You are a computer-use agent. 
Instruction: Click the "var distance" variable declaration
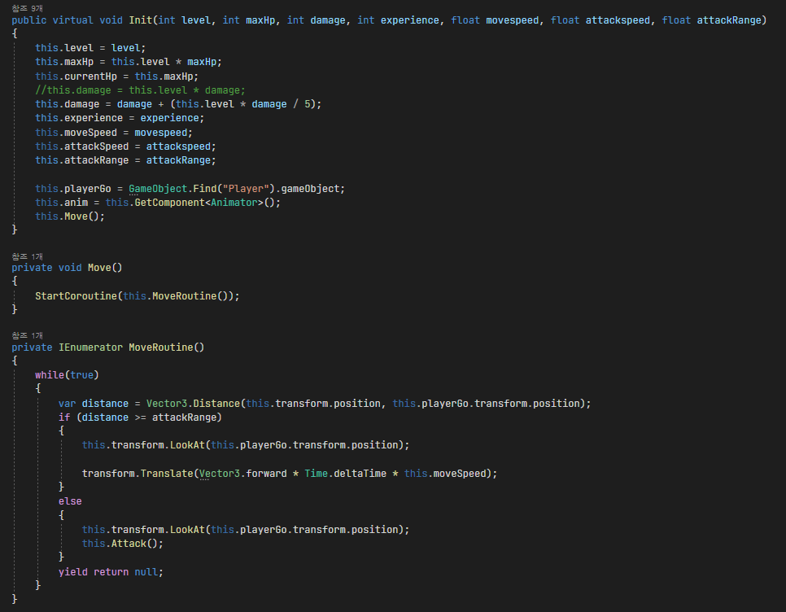pos(94,404)
